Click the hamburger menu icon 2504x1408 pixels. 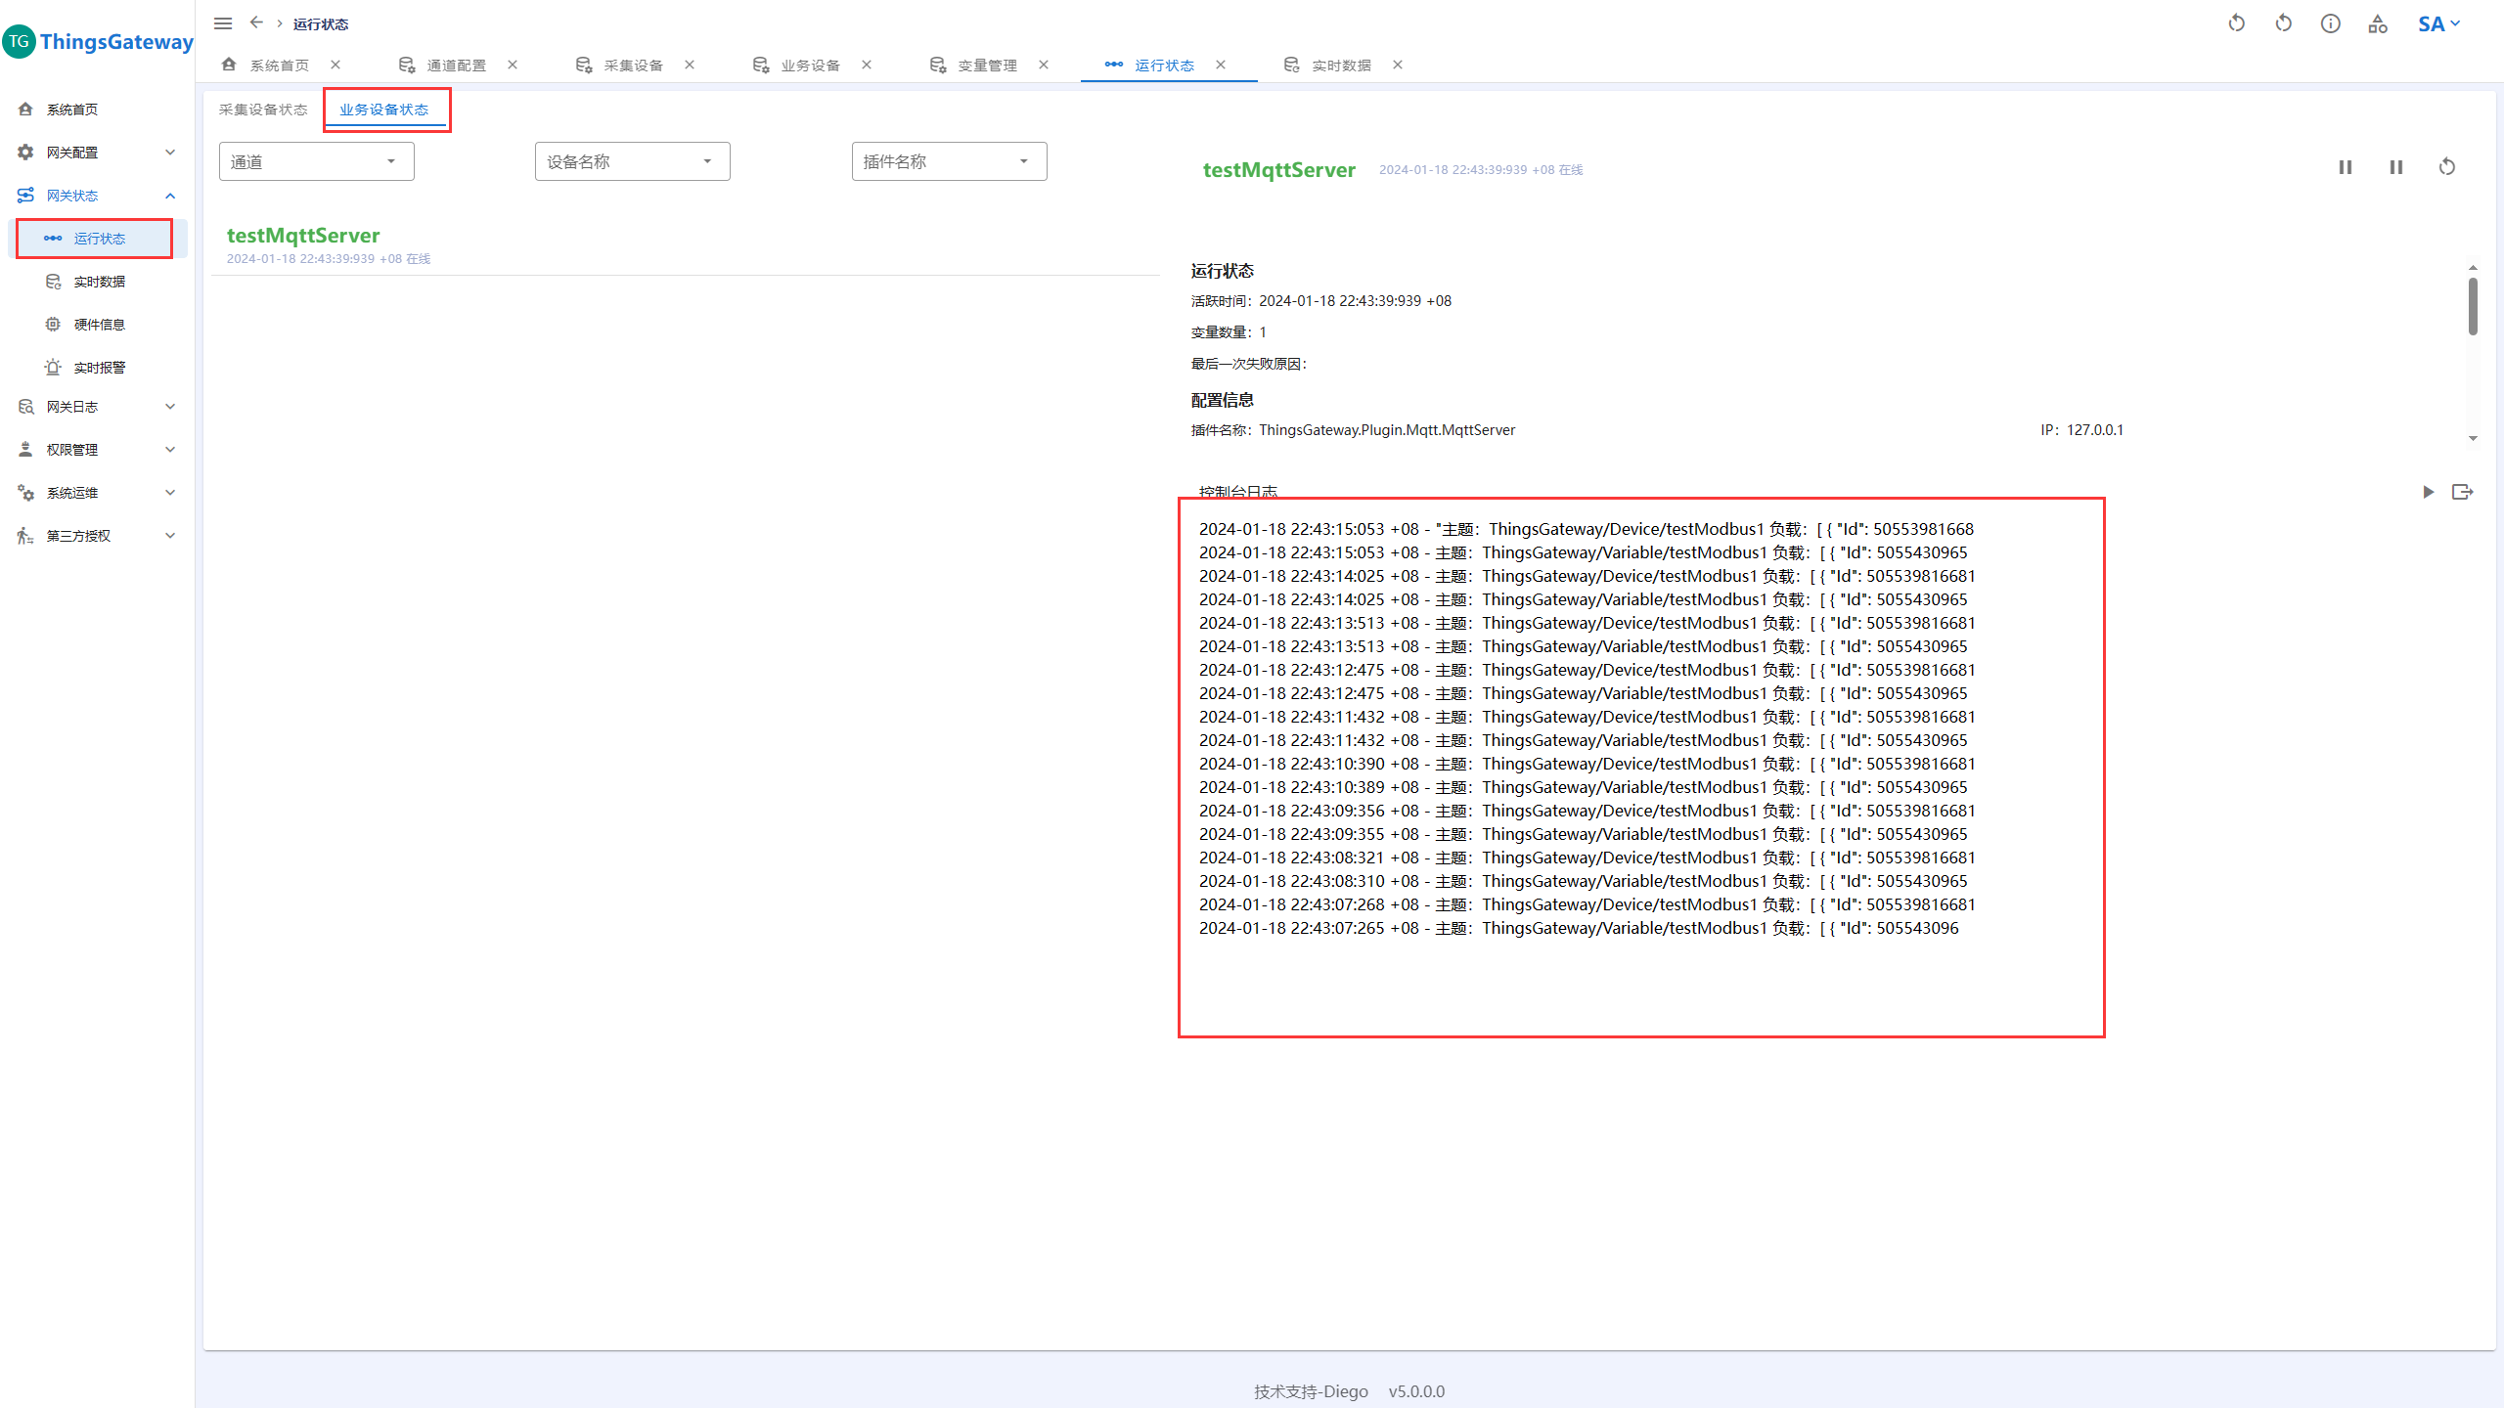(223, 23)
